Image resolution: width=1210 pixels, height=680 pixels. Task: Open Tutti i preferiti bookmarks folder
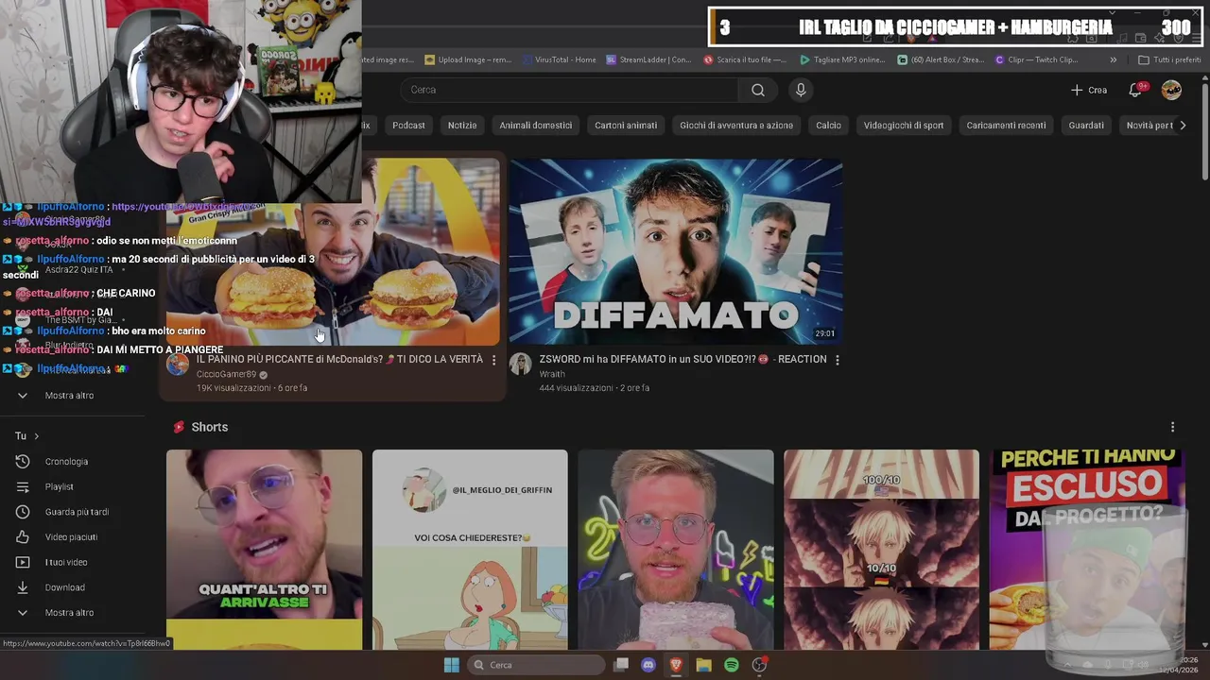coord(1169,59)
